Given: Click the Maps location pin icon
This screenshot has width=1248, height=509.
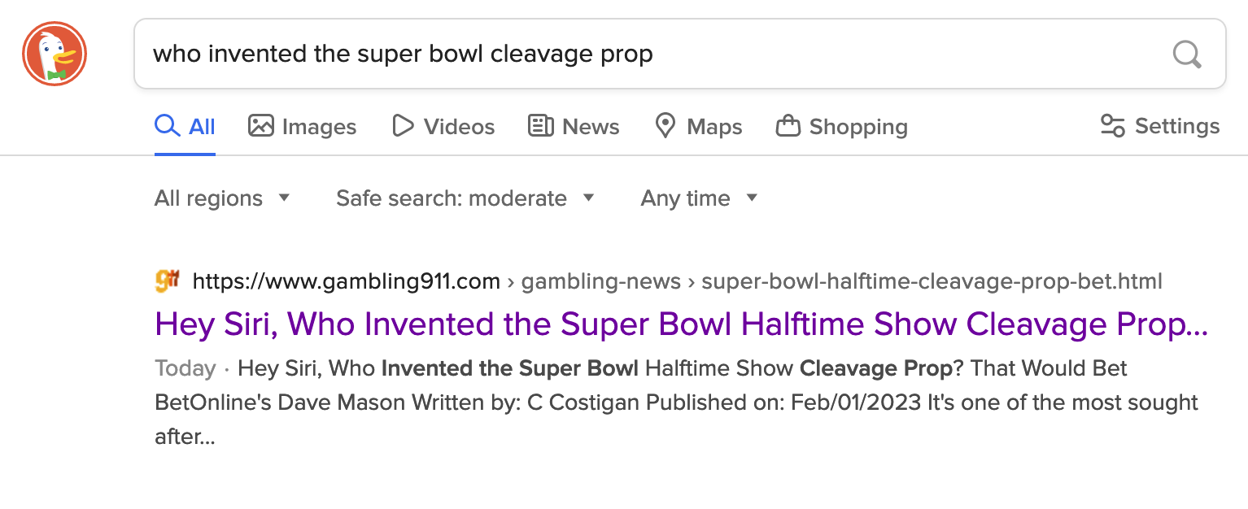Looking at the screenshot, I should pyautogui.click(x=665, y=126).
